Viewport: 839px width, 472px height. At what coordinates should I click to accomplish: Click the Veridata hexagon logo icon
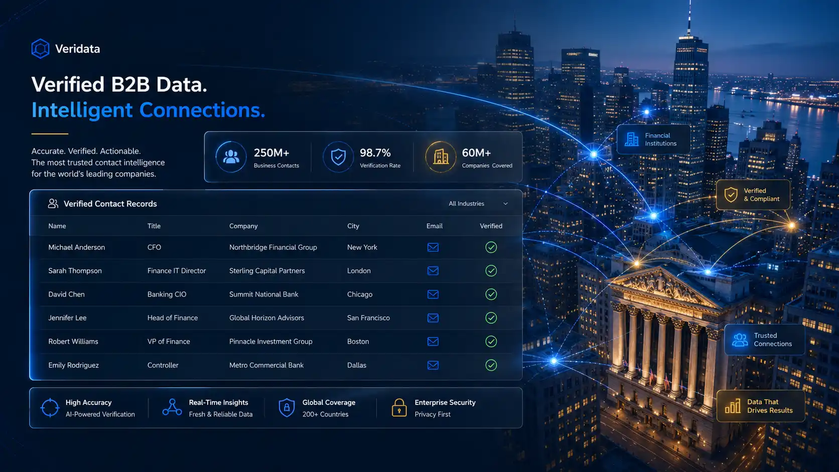coord(40,49)
